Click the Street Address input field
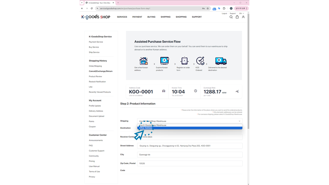Viewport: 329px width, 185px height. [x=190, y=146]
